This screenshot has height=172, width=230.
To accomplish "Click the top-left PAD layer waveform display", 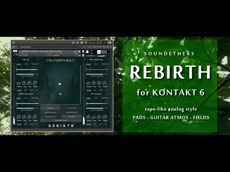I will (x=27, y=69).
